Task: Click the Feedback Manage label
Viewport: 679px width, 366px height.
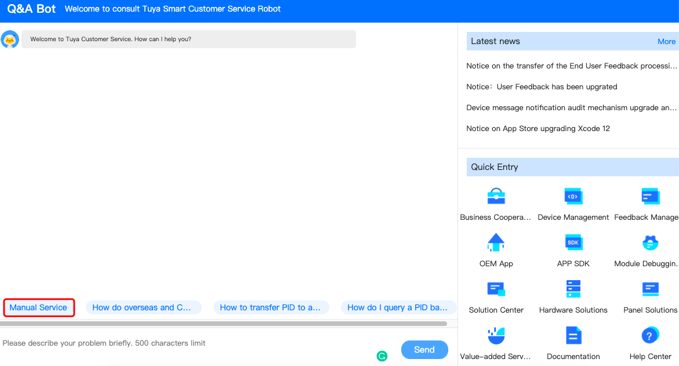Action: coord(646,217)
